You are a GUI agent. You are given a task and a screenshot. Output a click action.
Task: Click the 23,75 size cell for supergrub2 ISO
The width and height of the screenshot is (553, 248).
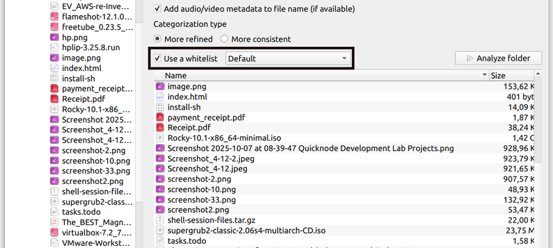point(521,231)
